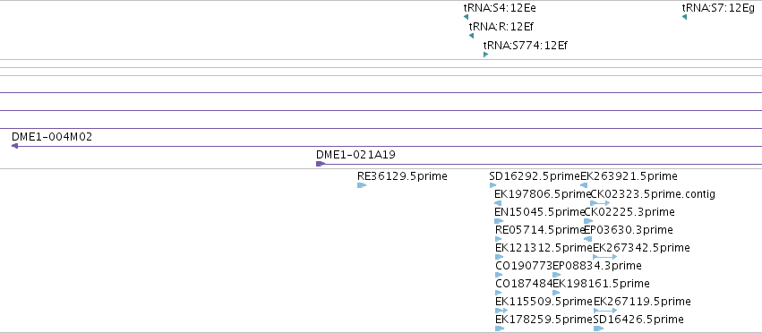Select the tRNA:S7:12Eg label
This screenshot has height=333, width=762.
pyautogui.click(x=718, y=8)
